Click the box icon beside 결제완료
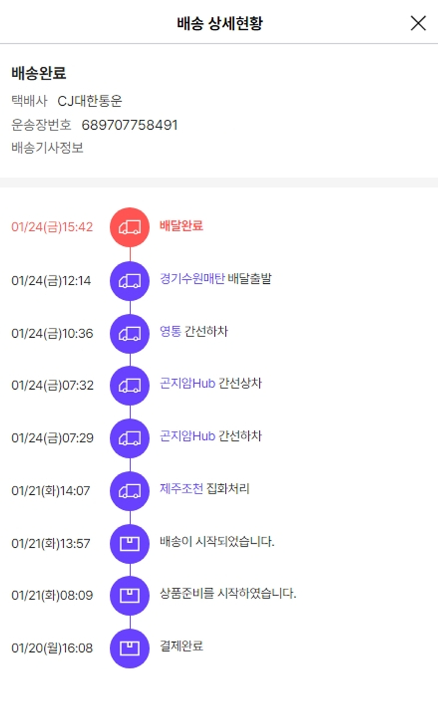 pyautogui.click(x=130, y=648)
